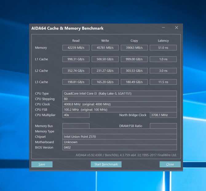Click BIOS Version value 0402
206x191 pixels.
point(120,147)
